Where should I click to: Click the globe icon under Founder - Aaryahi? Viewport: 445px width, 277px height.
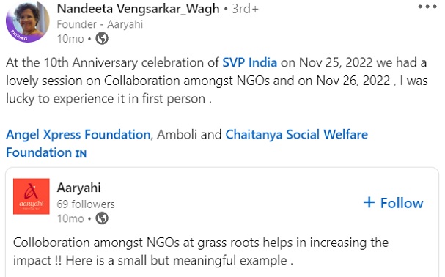pyautogui.click(x=102, y=38)
